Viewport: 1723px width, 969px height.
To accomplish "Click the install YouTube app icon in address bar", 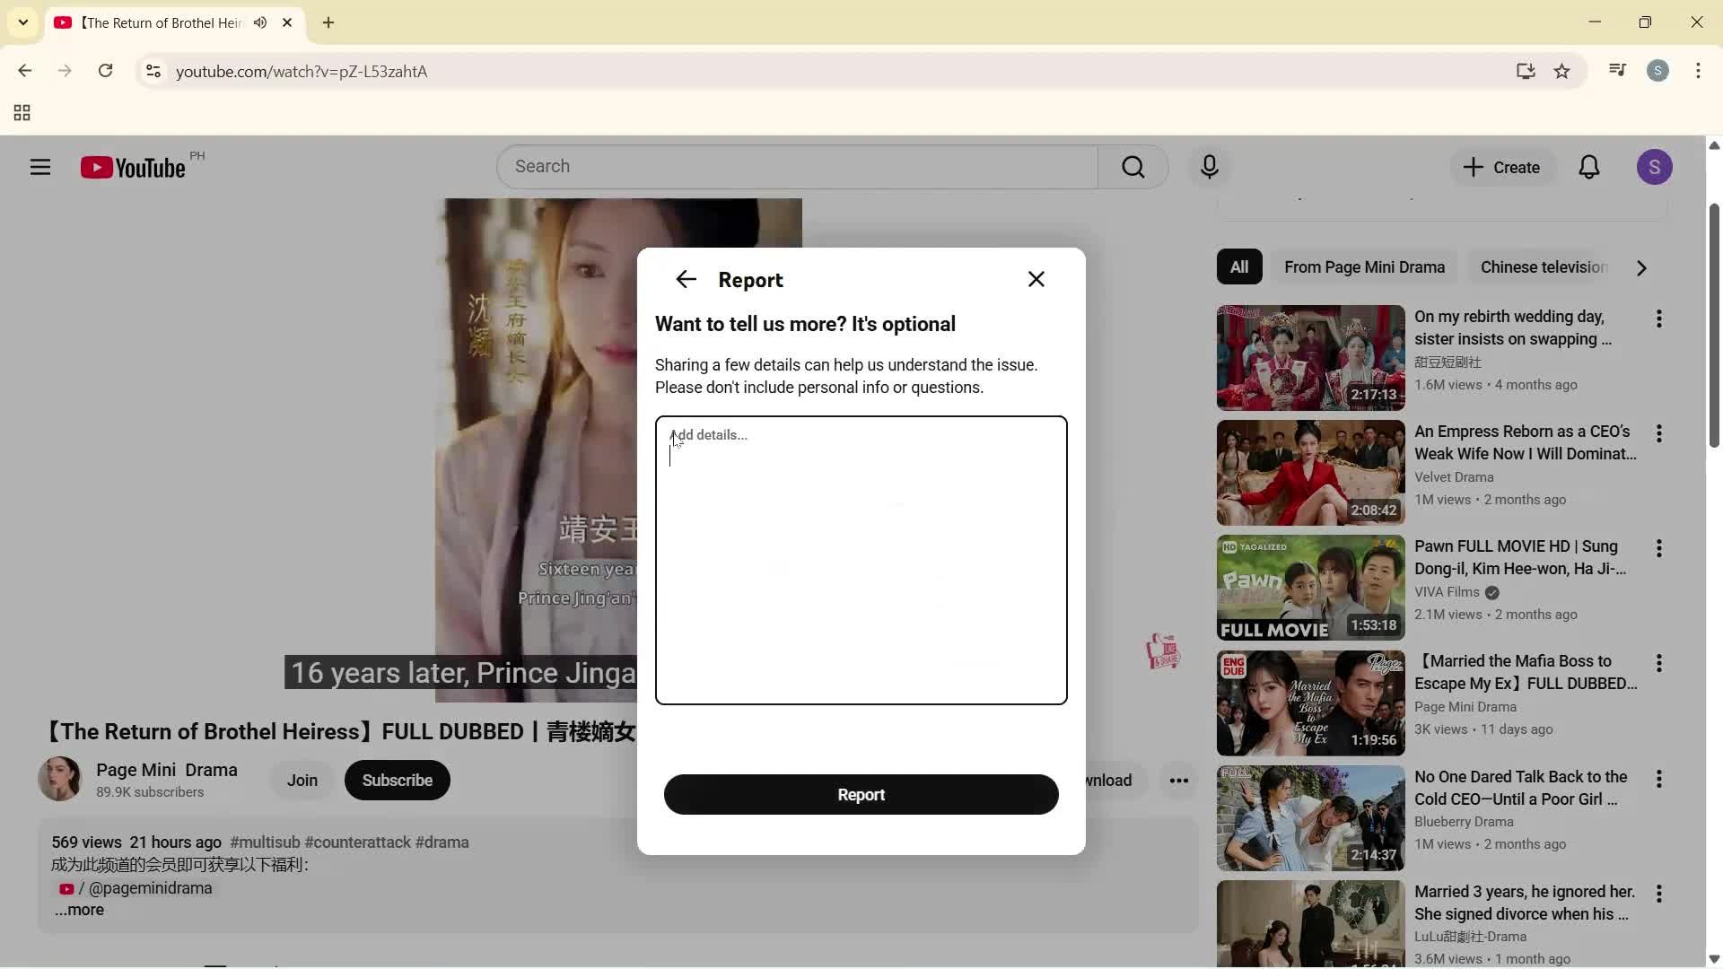I will pyautogui.click(x=1526, y=71).
